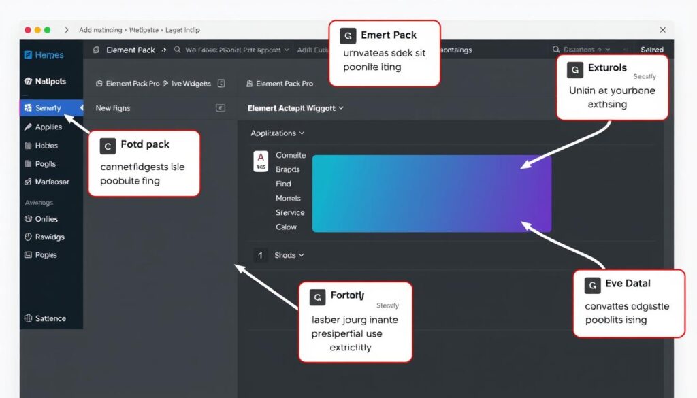Open the Dsaarters dropdown arrow
697x398 pixels.
(x=608, y=50)
